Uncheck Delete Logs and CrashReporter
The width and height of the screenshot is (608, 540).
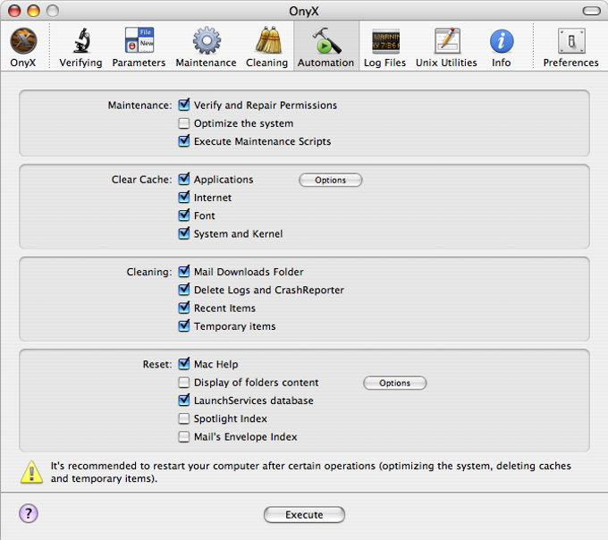tap(184, 290)
